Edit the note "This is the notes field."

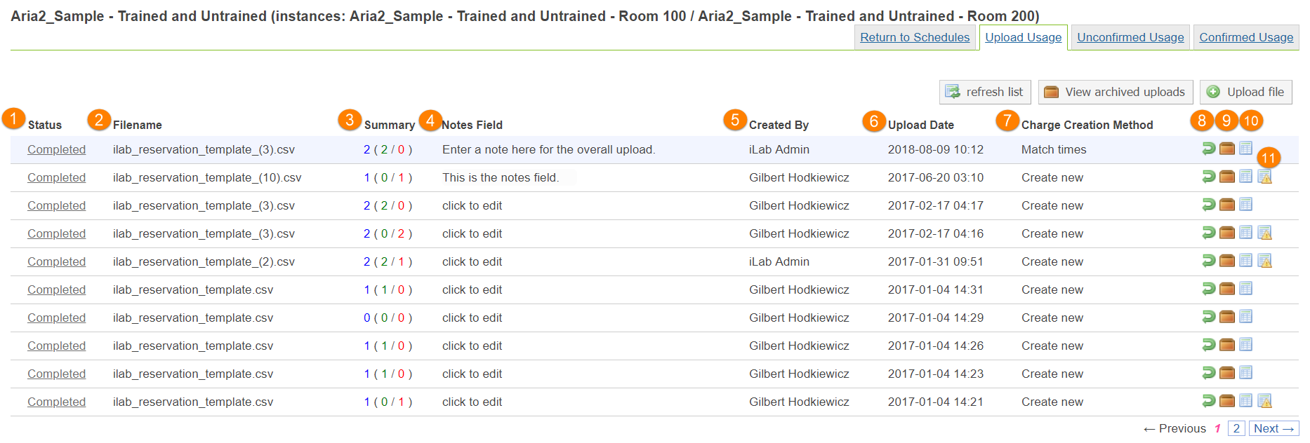[x=501, y=177]
